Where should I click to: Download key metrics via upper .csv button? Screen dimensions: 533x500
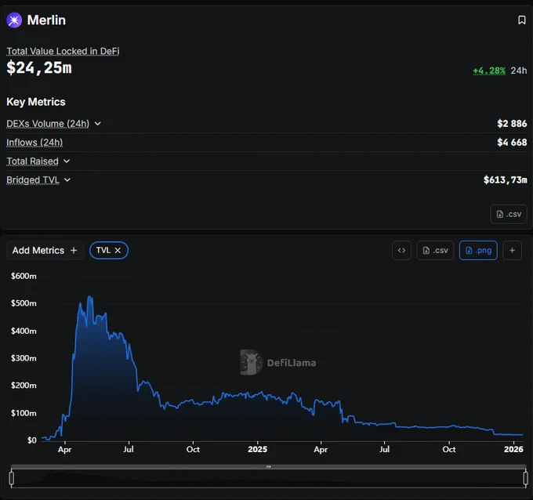pyautogui.click(x=509, y=214)
